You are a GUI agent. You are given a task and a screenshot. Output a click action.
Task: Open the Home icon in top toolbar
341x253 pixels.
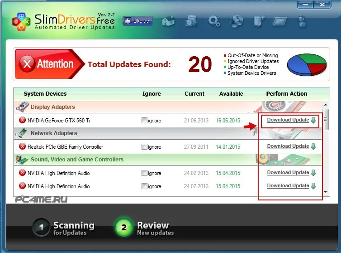click(x=168, y=21)
